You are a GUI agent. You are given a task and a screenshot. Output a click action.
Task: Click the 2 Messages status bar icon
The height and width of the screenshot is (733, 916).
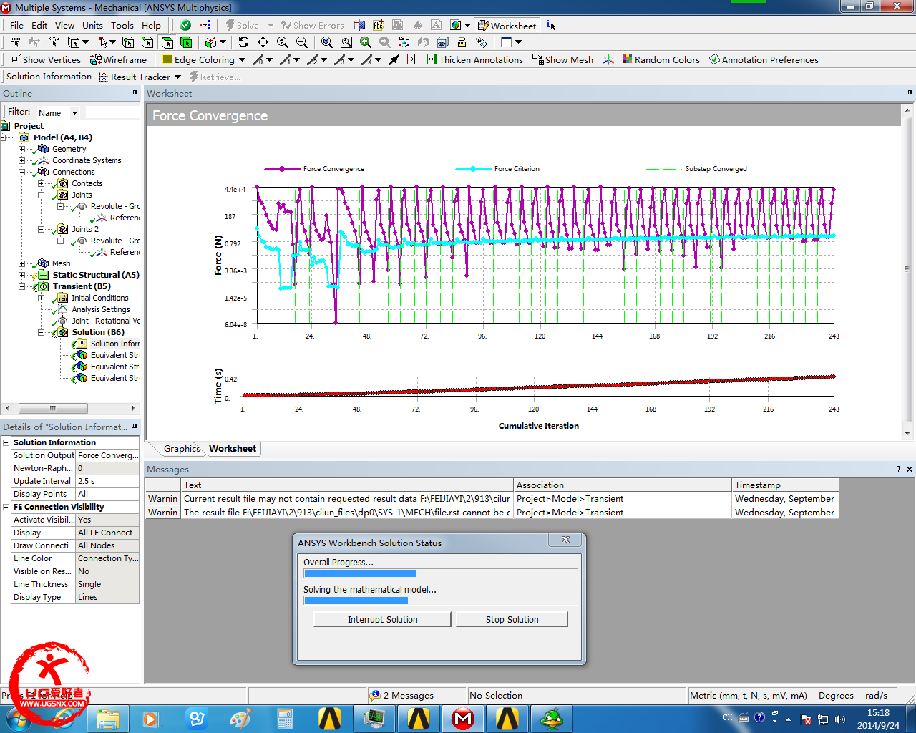[375, 695]
